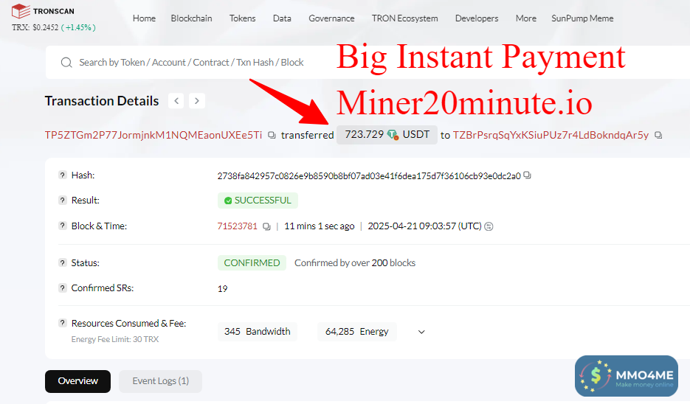The image size is (690, 404).
Task: Click the 2025-04-21 09:03:57 (UTC) timestamp
Action: coord(424,226)
